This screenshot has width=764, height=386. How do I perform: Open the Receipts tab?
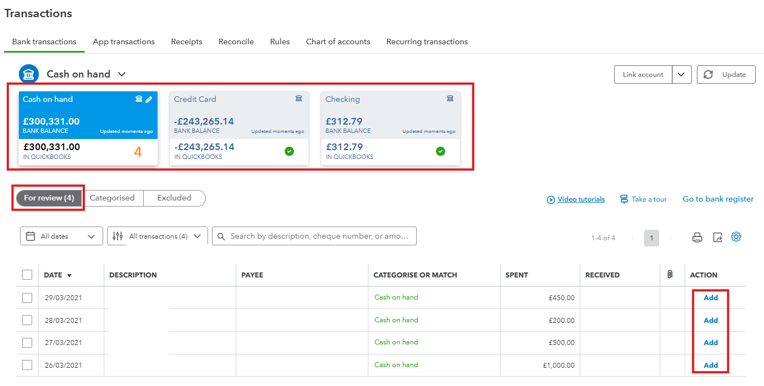pos(186,42)
